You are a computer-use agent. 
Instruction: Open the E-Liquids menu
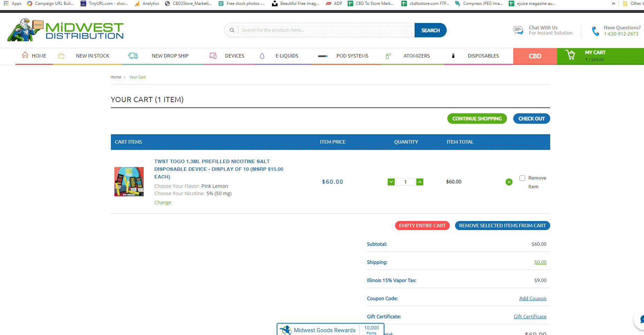point(287,56)
